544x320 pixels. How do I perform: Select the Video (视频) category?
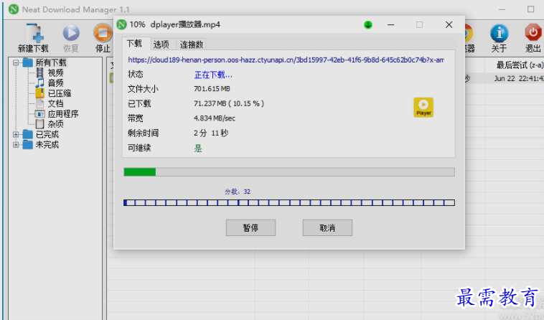pyautogui.click(x=55, y=72)
